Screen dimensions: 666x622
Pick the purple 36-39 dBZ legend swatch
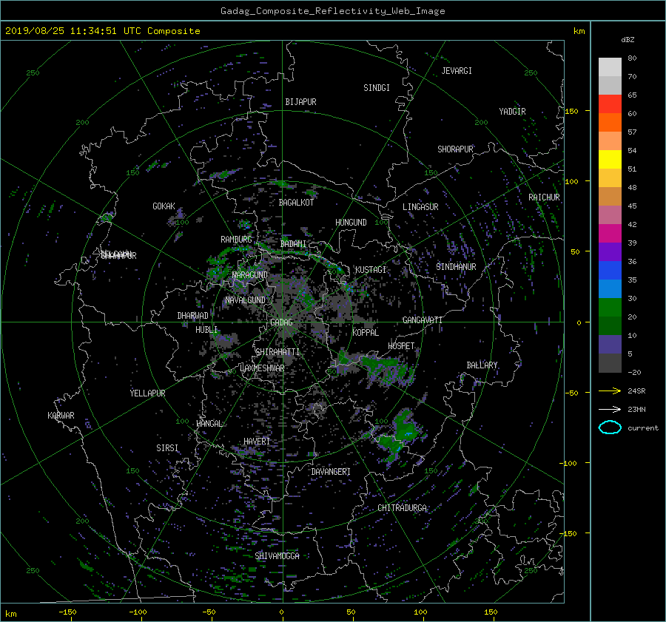pos(610,251)
